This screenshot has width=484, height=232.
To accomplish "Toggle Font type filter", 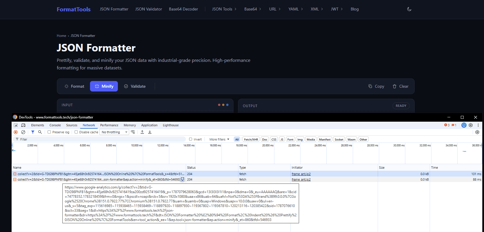I will (290, 139).
